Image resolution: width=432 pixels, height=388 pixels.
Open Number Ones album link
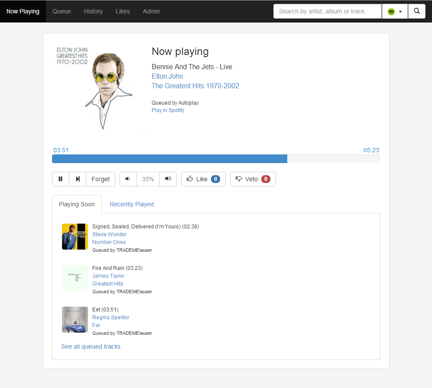point(109,242)
